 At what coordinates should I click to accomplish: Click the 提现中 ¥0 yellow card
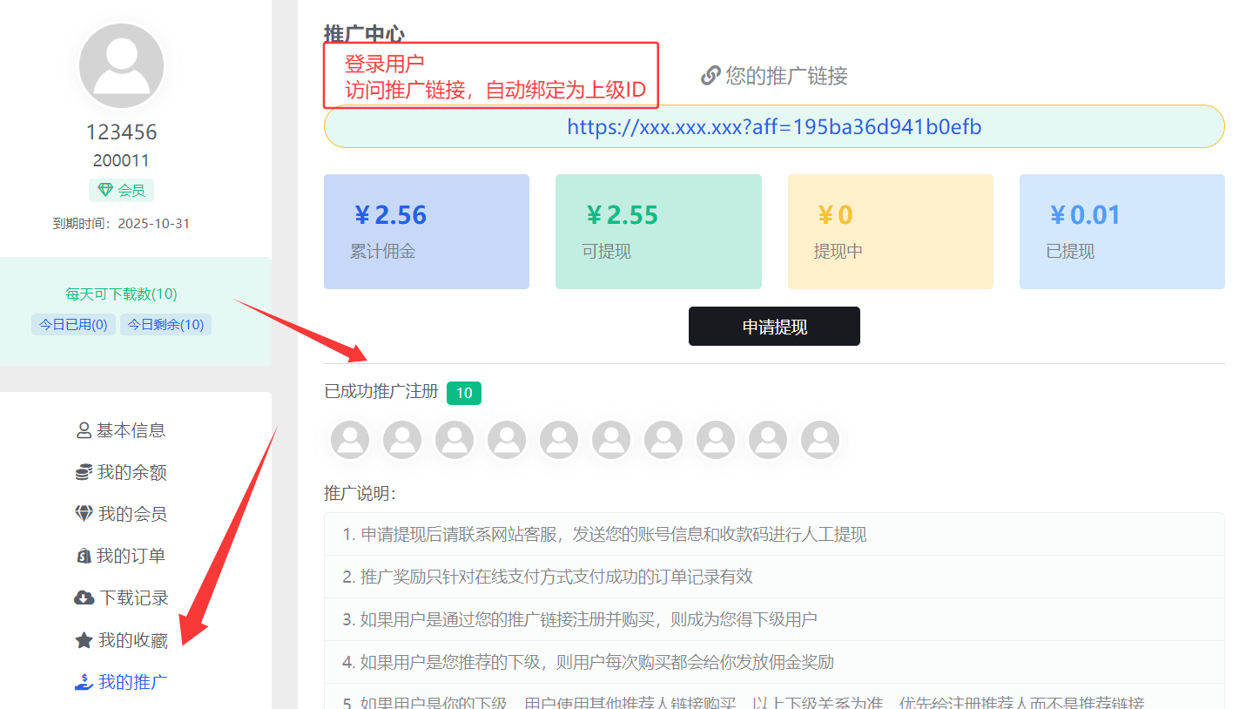[x=890, y=232]
